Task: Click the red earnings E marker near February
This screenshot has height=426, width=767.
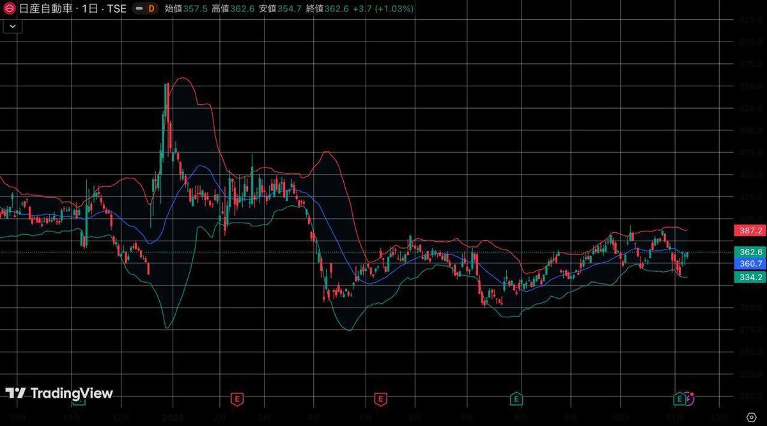Action: point(237,399)
